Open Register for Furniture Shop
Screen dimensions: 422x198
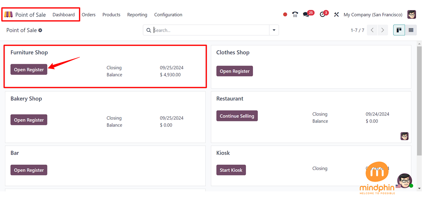(29, 69)
